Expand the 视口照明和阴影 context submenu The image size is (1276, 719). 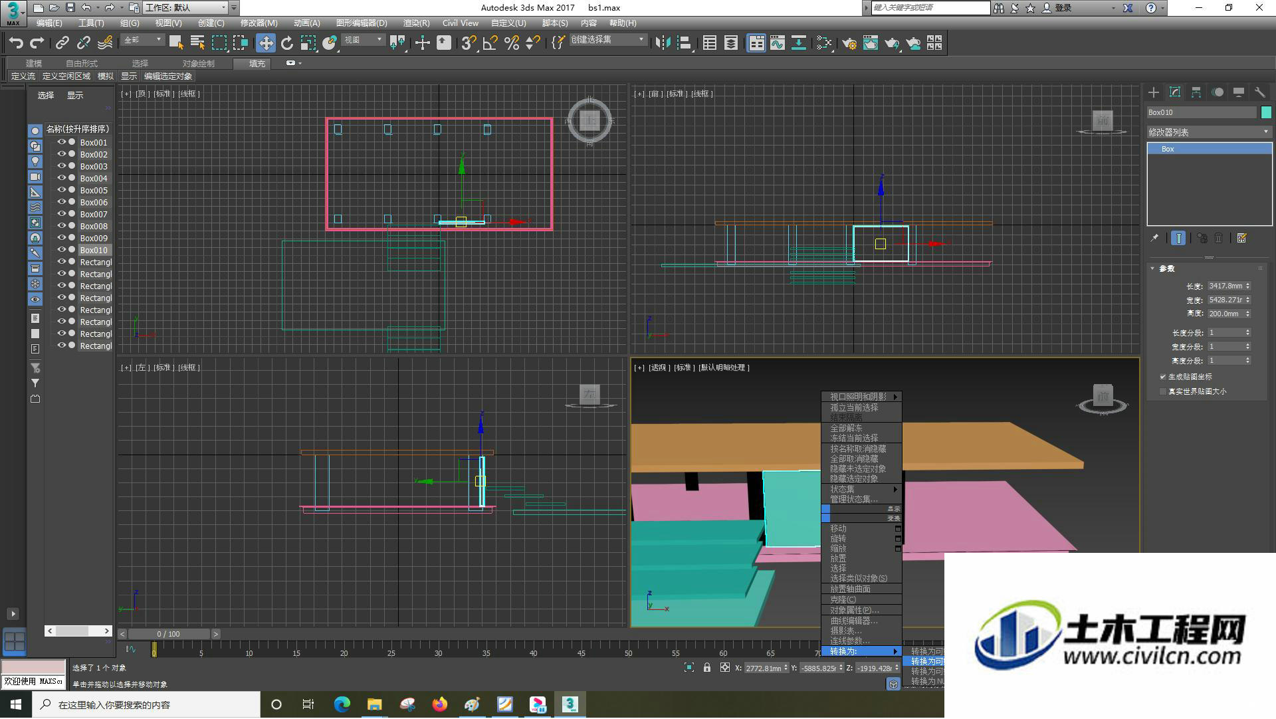coord(862,397)
